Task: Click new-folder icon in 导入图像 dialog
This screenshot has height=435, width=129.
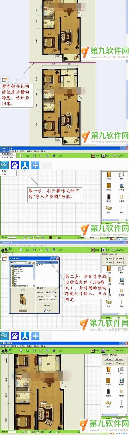Action: click(x=34, y=263)
